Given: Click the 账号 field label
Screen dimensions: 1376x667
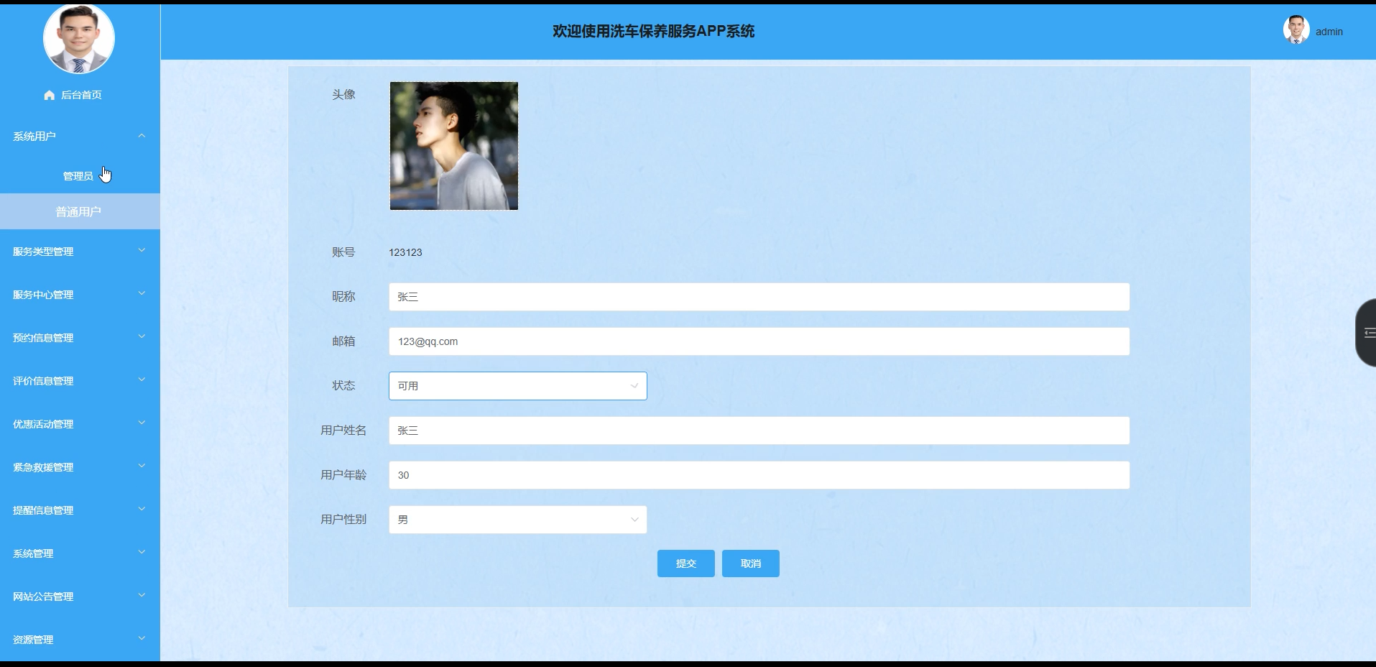Looking at the screenshot, I should click(343, 252).
